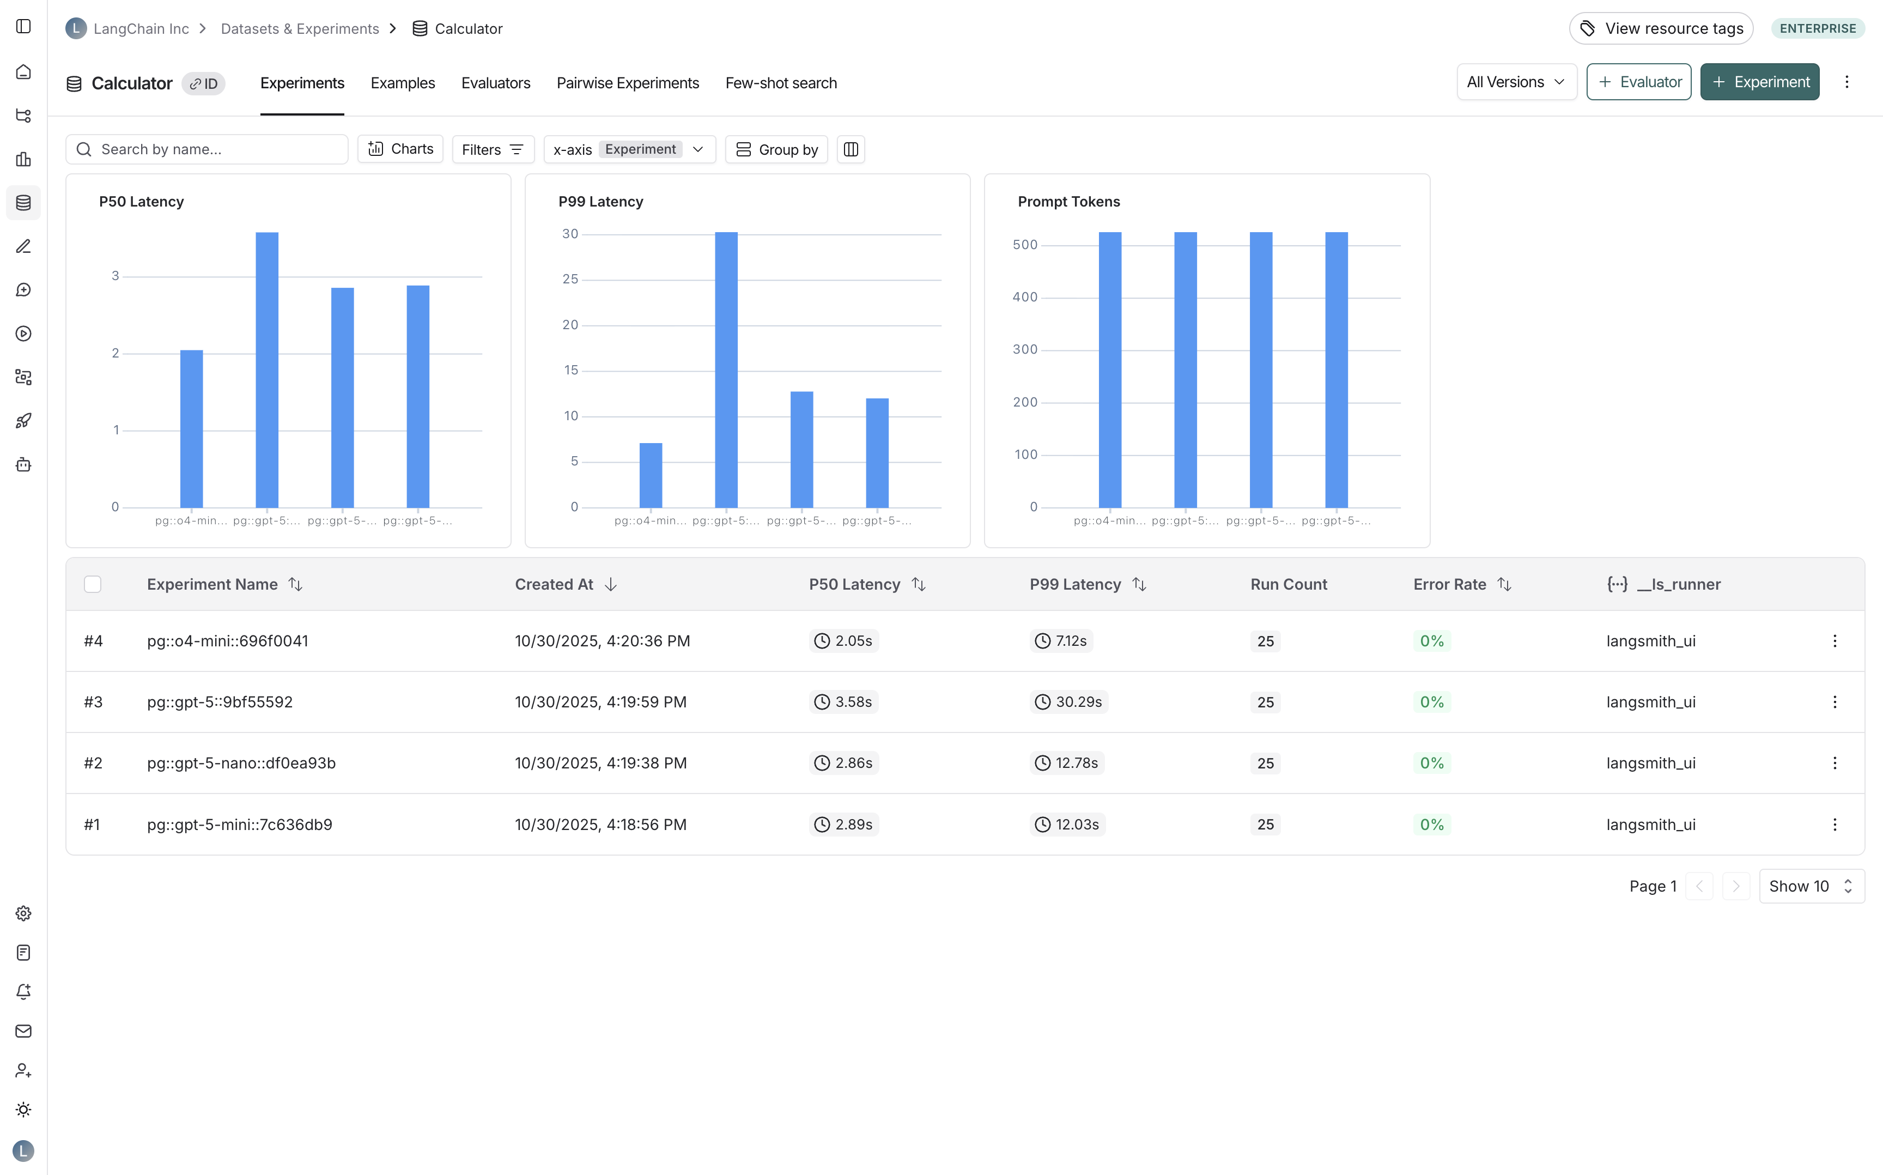Open the x-axis Experiment dropdown

[629, 149]
